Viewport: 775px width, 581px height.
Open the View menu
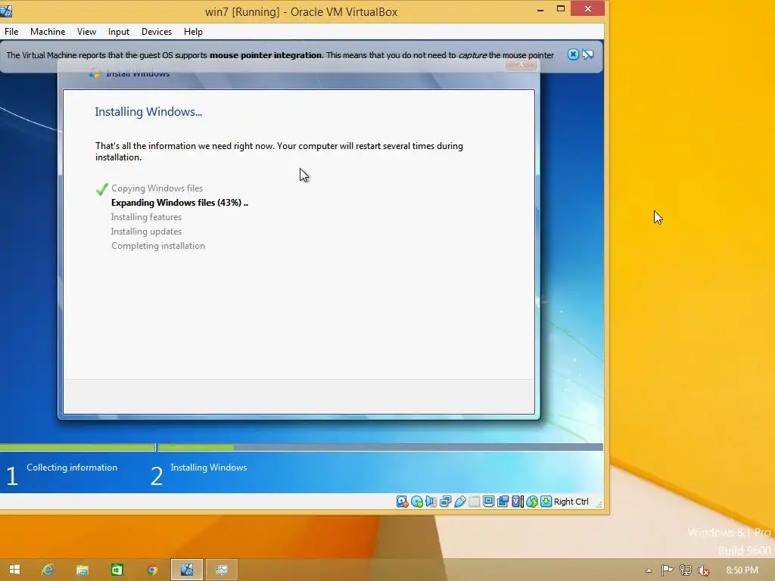point(86,32)
